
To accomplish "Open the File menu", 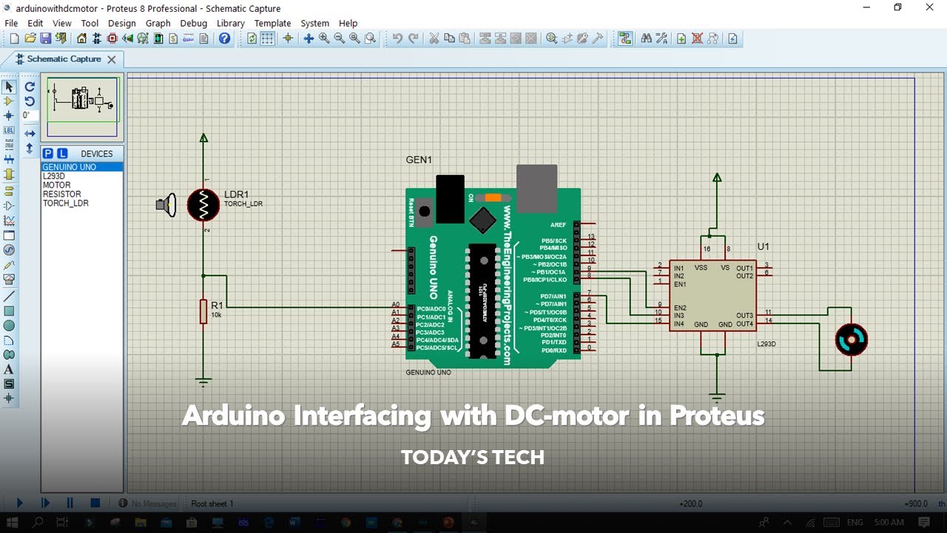I will (11, 23).
